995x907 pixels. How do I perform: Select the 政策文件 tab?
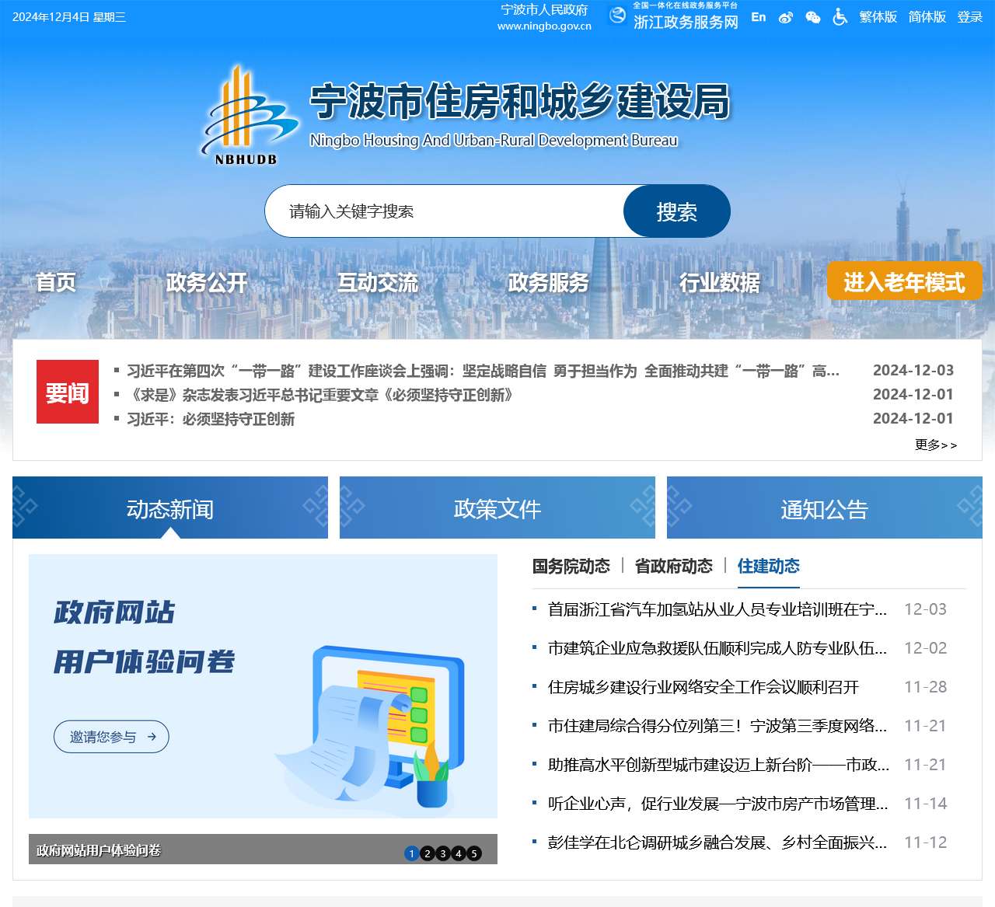(x=497, y=508)
